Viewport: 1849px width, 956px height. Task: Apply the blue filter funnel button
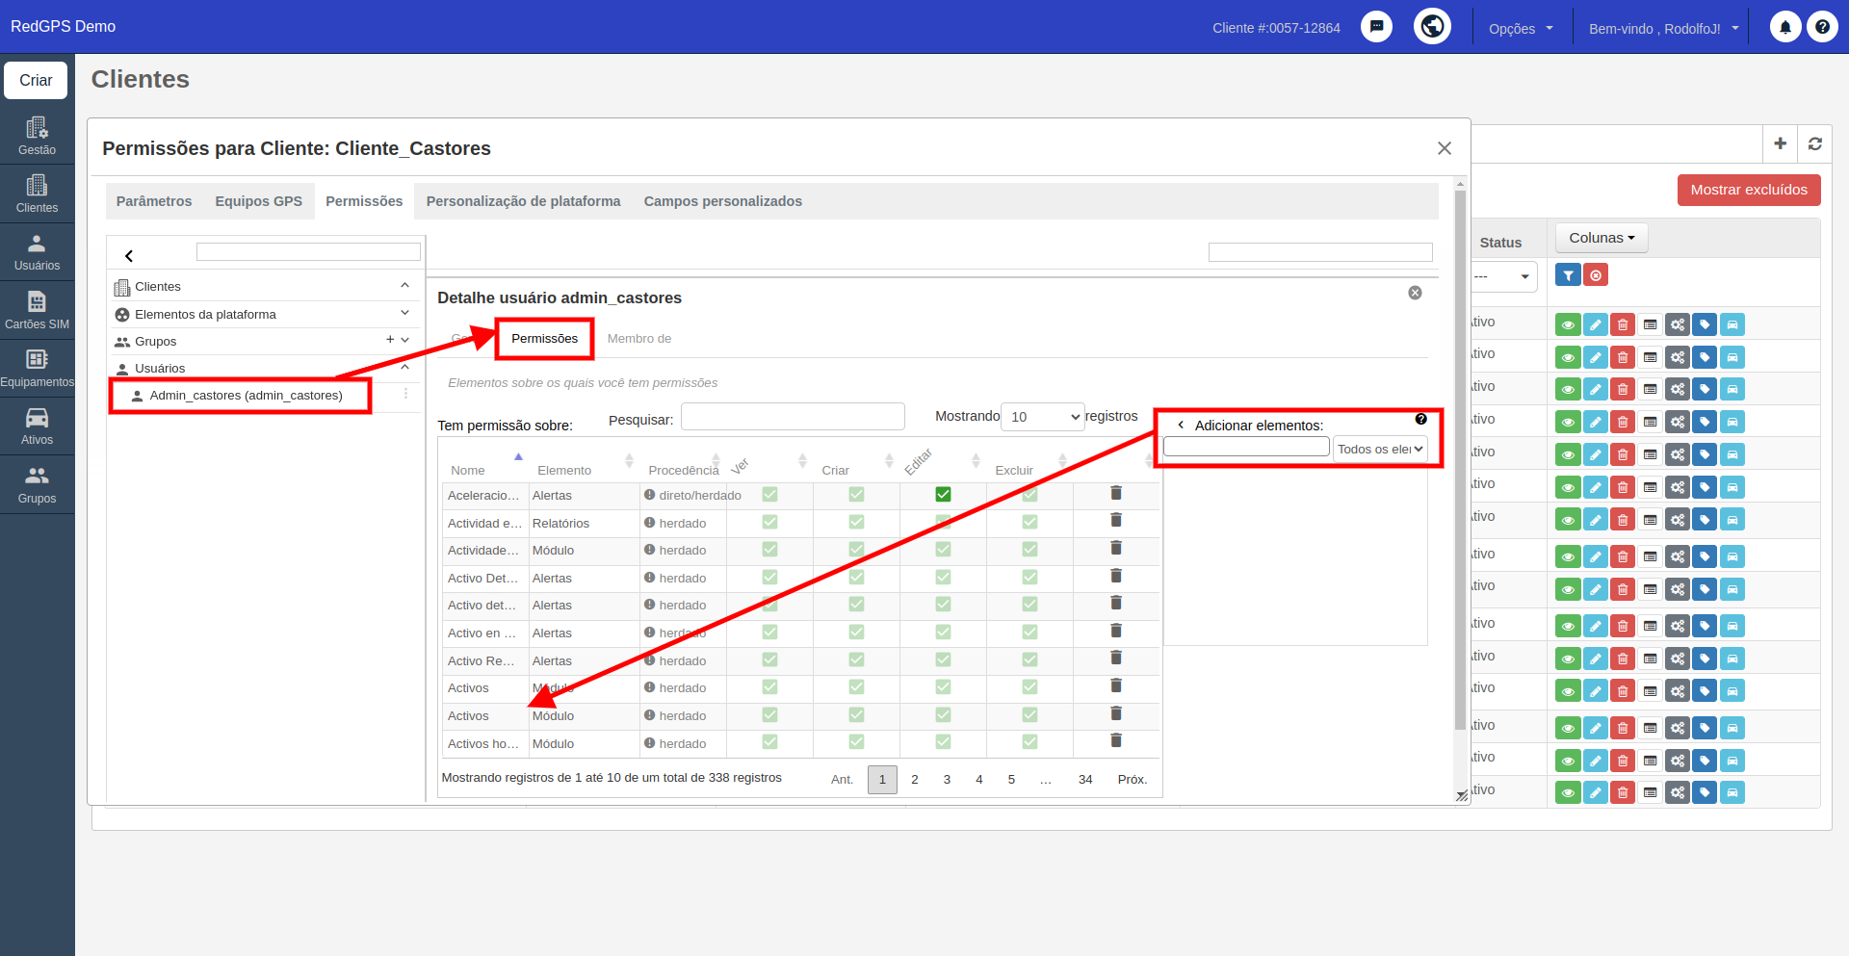[x=1568, y=275]
